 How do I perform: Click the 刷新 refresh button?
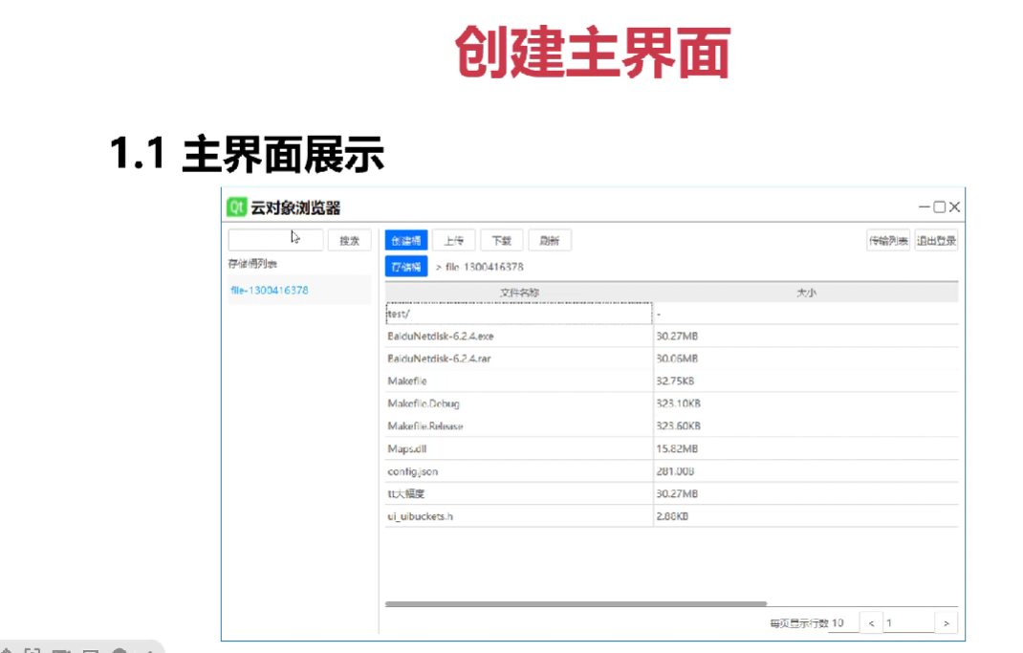tap(550, 240)
